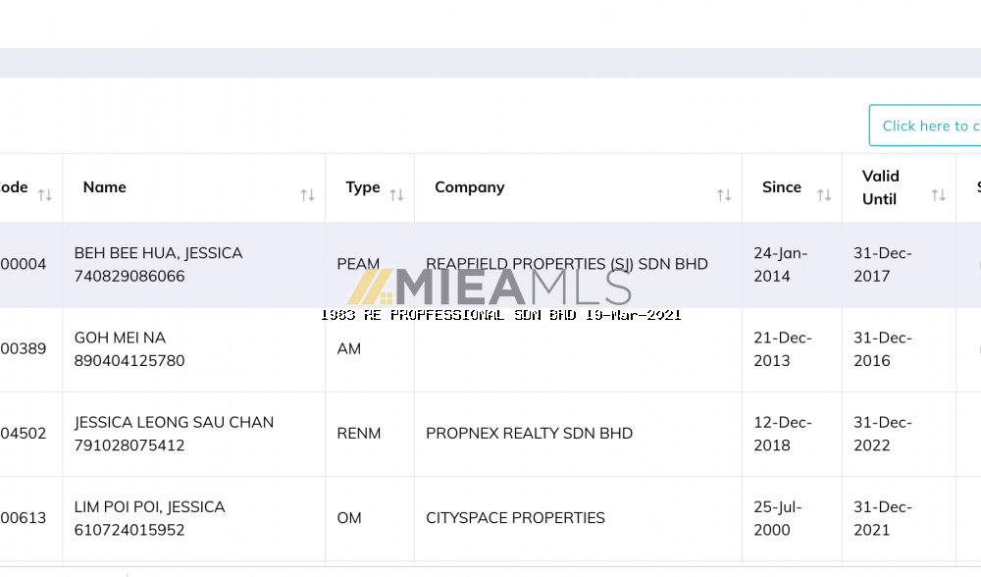Screen dimensions: 981x577
Task: Click the sort arrows for the Since column
Action: (824, 195)
